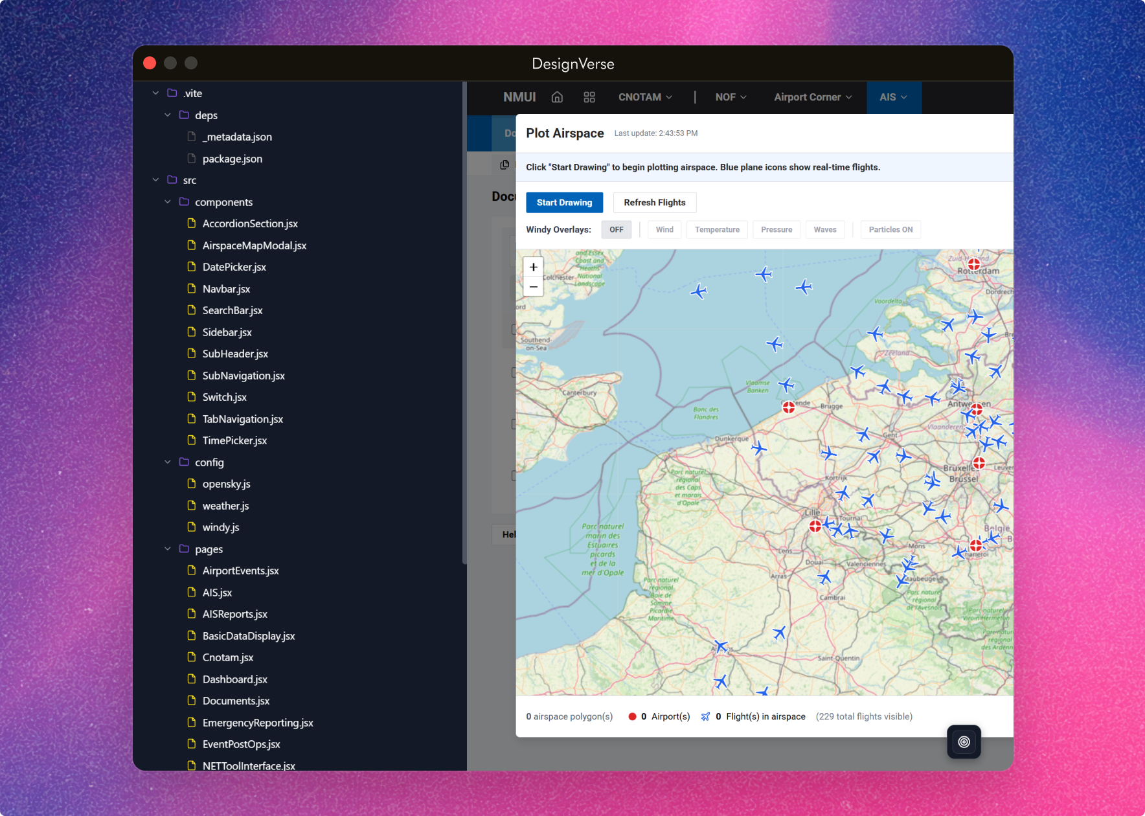
Task: Select a blue plane icon near Brussels
Action: click(x=933, y=481)
